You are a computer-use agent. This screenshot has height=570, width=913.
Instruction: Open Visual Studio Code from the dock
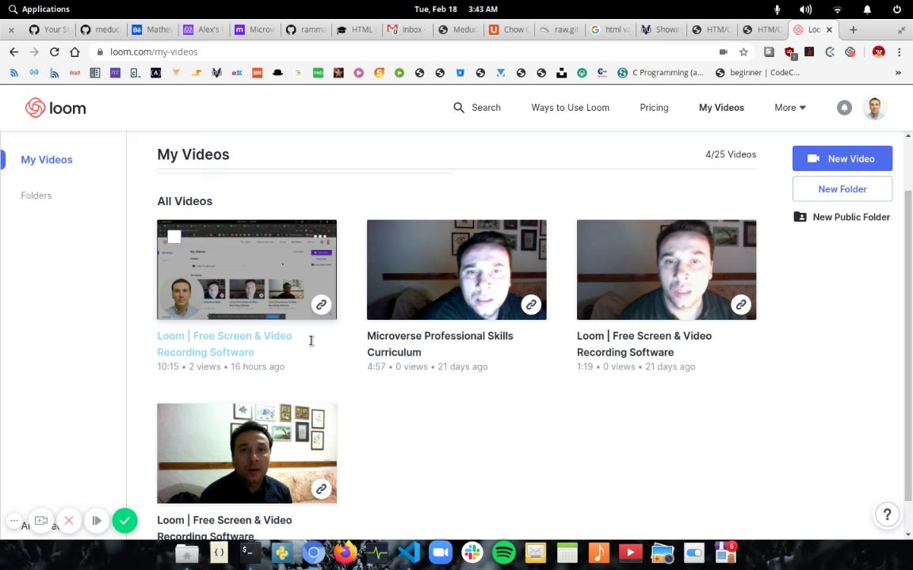tap(409, 552)
